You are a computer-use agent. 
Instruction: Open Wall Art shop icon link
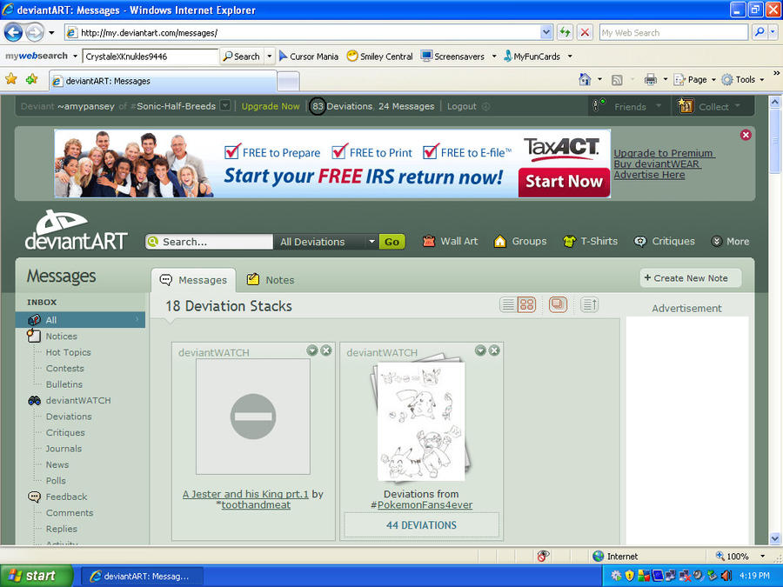450,241
